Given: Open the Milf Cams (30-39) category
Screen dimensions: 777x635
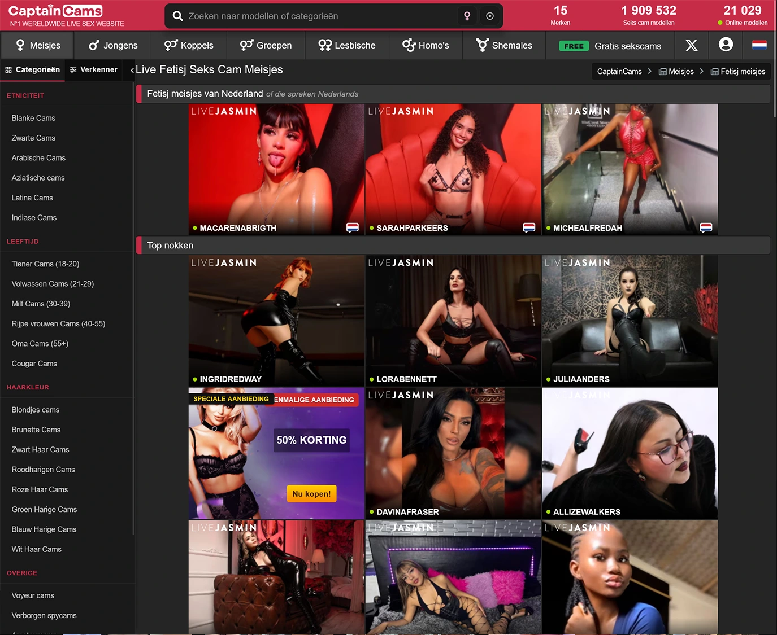Looking at the screenshot, I should (x=41, y=304).
